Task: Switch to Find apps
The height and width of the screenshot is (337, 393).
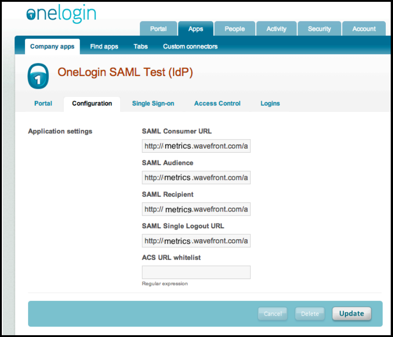Action: coord(104,46)
